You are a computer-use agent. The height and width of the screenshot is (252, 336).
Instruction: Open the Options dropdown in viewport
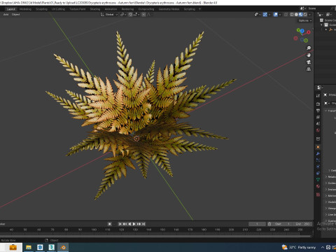305,20
